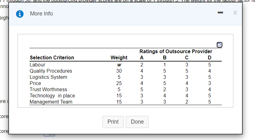Image resolution: width=255 pixels, height=140 pixels.
Task: Click the Price criterion row label
Action: click(35, 83)
